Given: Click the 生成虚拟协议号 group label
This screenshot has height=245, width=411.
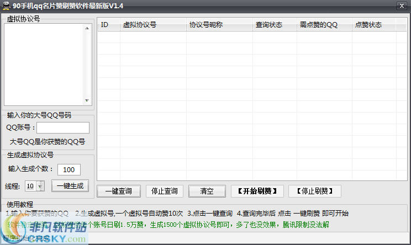Looking at the screenshot, I should tap(30, 155).
